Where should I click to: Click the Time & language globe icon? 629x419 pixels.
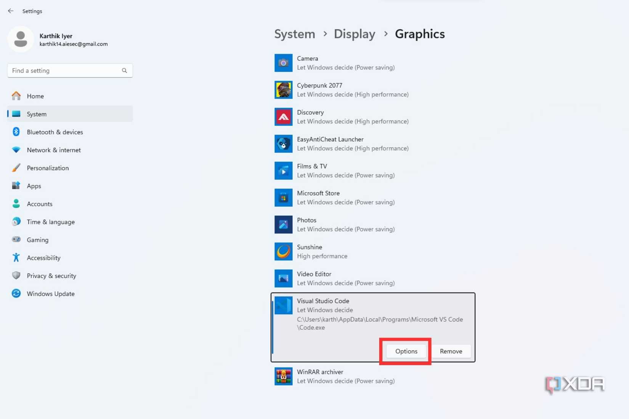[16, 221]
